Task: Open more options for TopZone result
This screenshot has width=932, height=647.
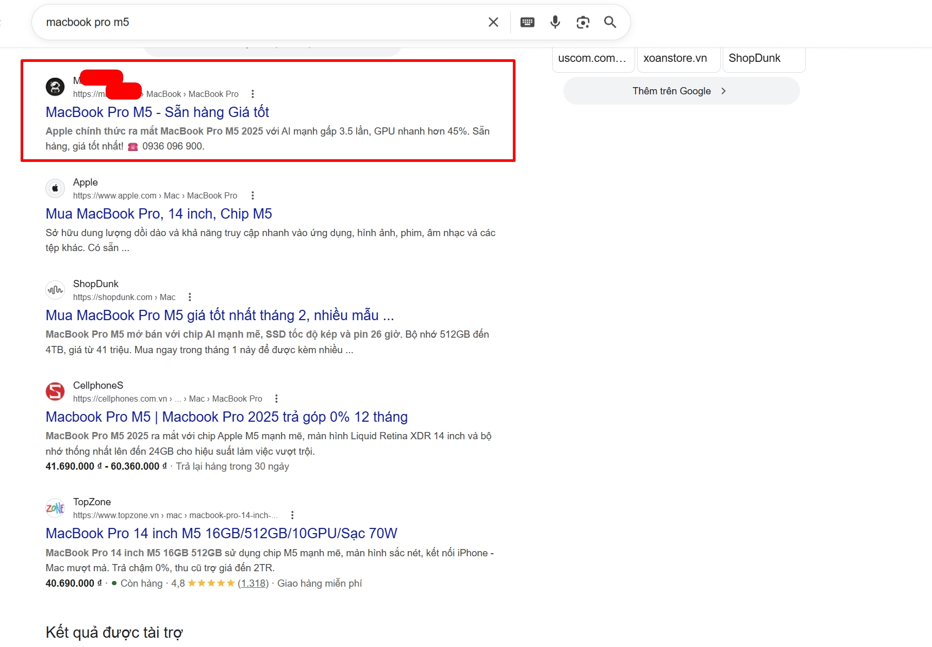Action: click(x=292, y=515)
